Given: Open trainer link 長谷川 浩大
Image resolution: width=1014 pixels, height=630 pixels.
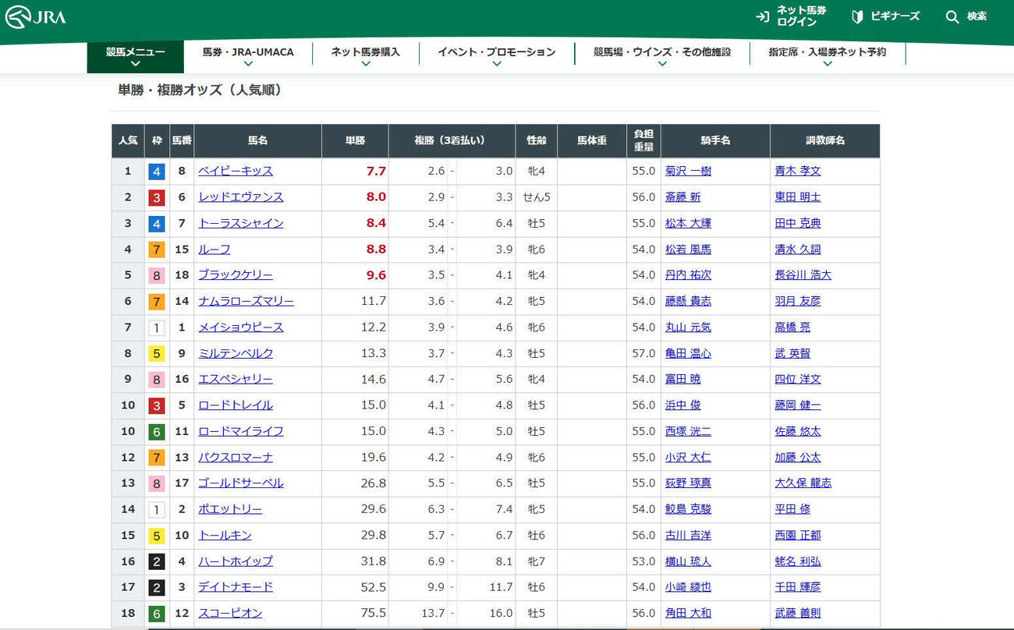Looking at the screenshot, I should pyautogui.click(x=803, y=275).
